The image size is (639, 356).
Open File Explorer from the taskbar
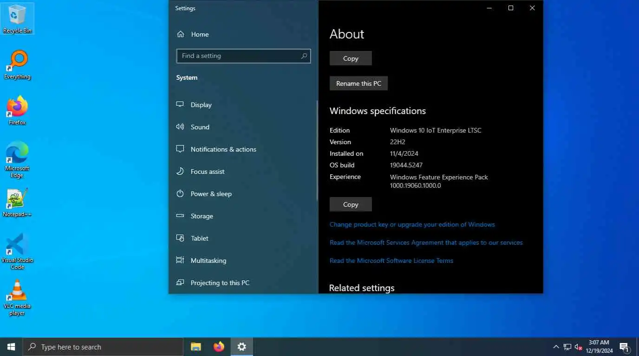coord(196,347)
